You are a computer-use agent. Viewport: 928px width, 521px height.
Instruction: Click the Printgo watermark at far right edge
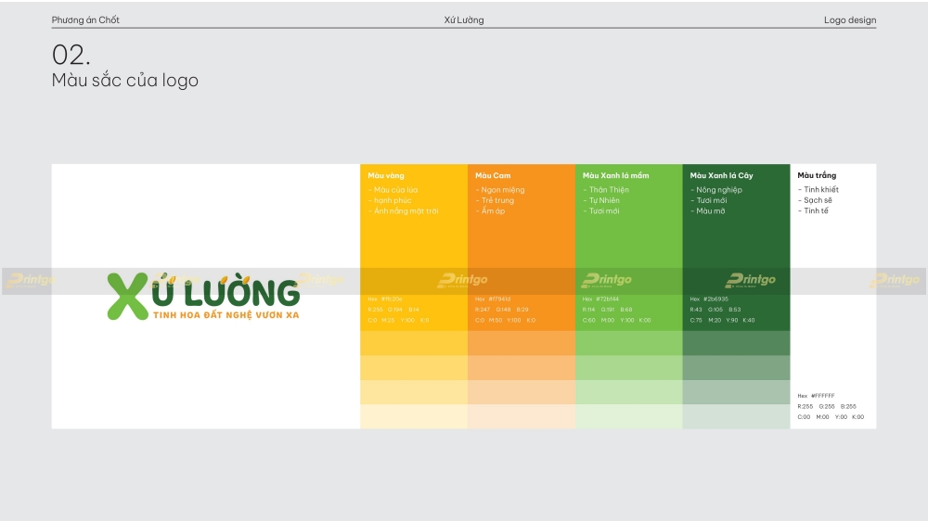[895, 280]
